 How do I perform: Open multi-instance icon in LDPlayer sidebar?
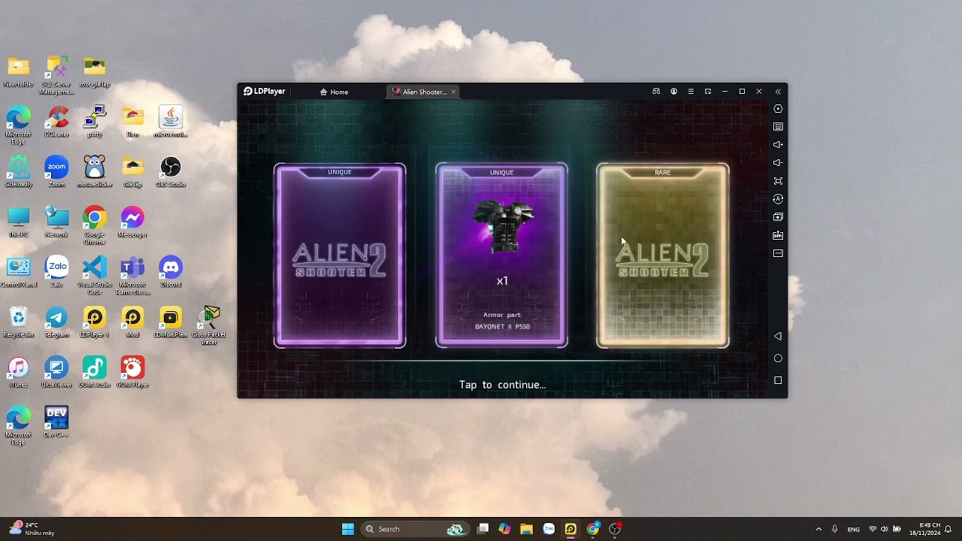point(778,217)
